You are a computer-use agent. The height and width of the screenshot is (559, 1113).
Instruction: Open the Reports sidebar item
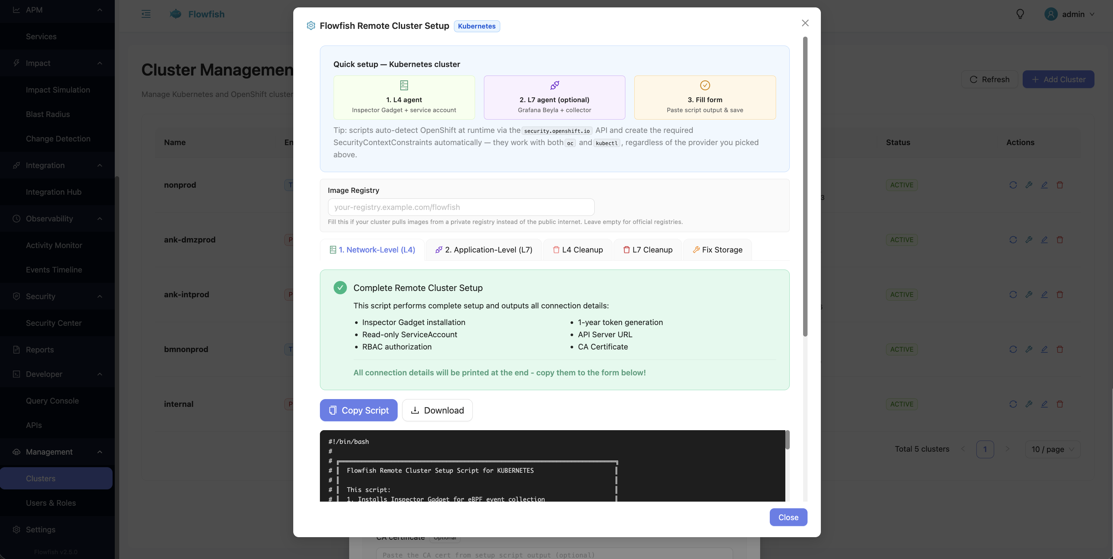click(x=57, y=349)
